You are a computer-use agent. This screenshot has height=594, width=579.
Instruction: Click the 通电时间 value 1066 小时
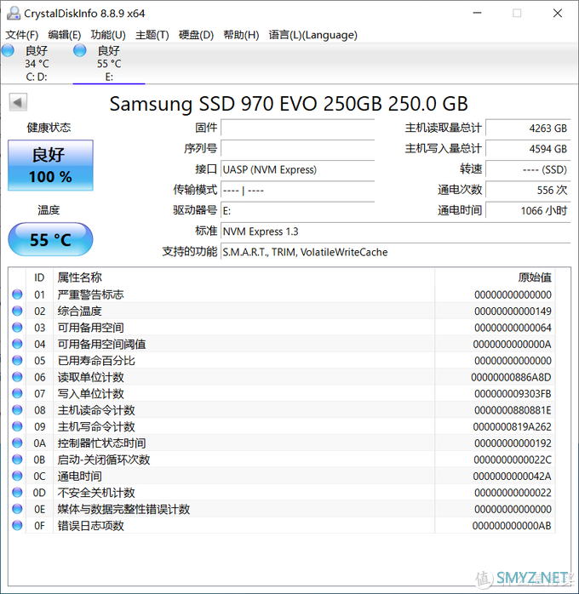(x=528, y=210)
